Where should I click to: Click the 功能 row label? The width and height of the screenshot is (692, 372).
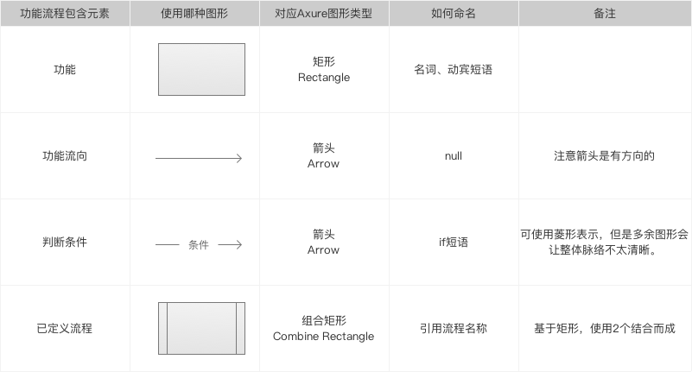pyautogui.click(x=65, y=69)
